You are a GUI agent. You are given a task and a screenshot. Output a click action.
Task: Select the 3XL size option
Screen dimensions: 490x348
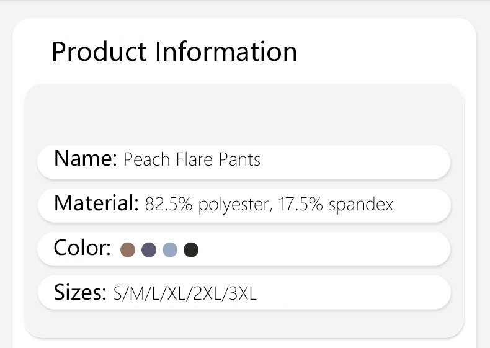pos(243,294)
